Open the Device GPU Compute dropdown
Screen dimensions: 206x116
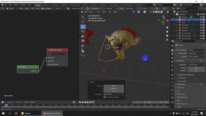click(196, 57)
